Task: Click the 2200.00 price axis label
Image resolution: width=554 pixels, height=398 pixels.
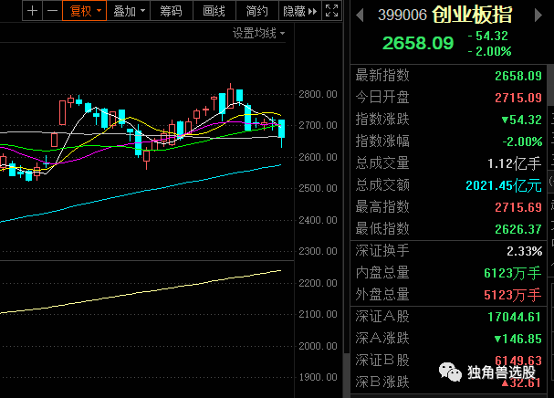Action: [x=318, y=283]
